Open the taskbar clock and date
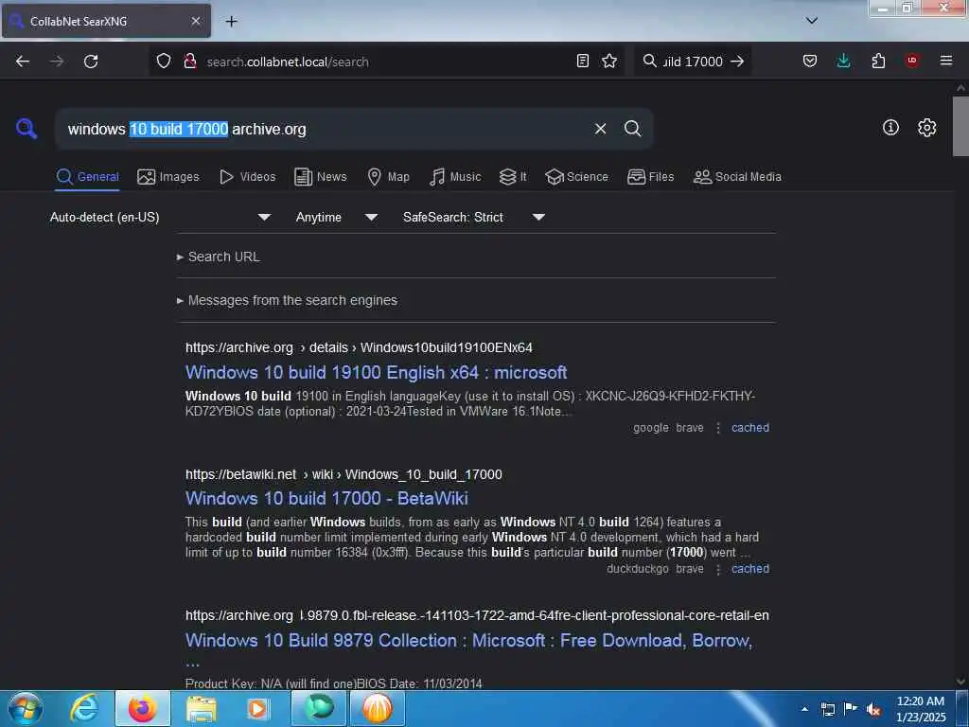Viewport: 969px width, 727px height. tap(921, 709)
